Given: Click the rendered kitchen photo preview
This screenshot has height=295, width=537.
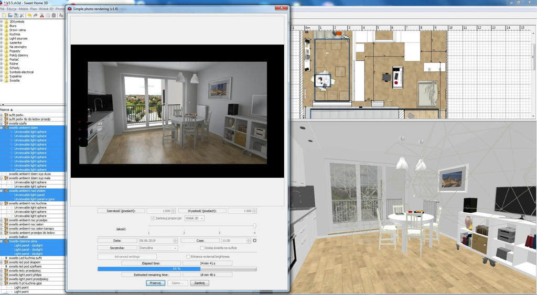Looking at the screenshot, I should tap(177, 111).
